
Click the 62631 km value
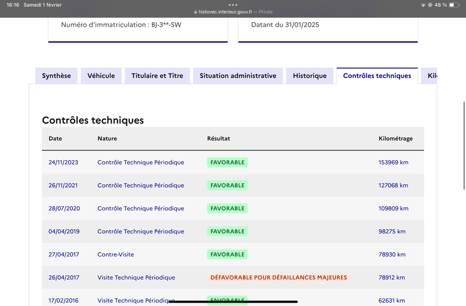point(391,300)
